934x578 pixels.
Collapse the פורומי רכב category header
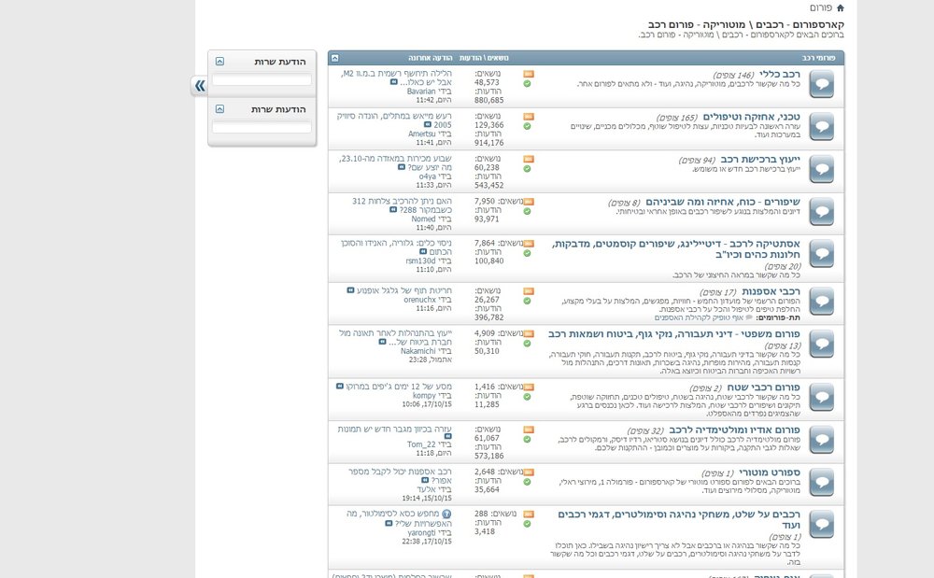[334, 58]
